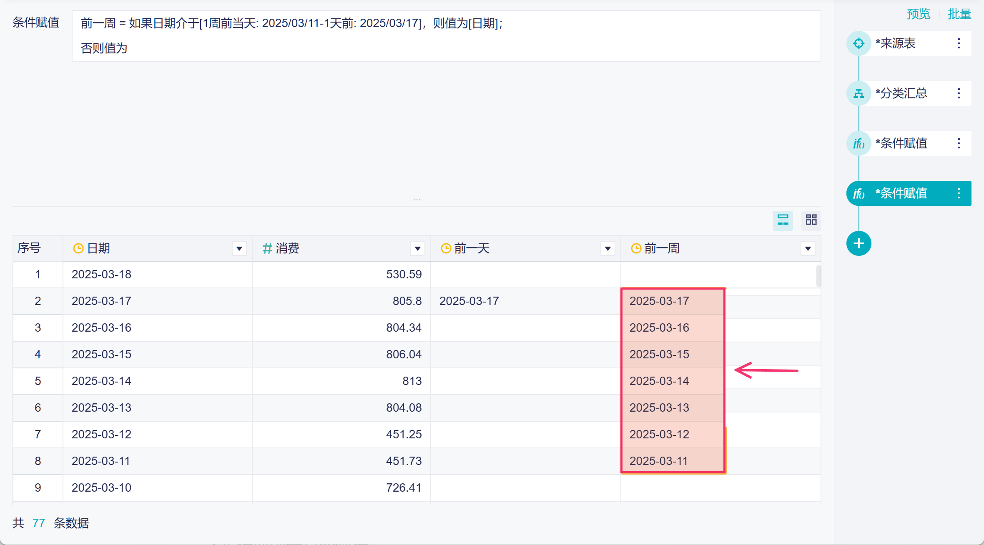Screen dimensions: 984x545
Task: Open the 前一天 column filter dropdown
Action: (607, 249)
